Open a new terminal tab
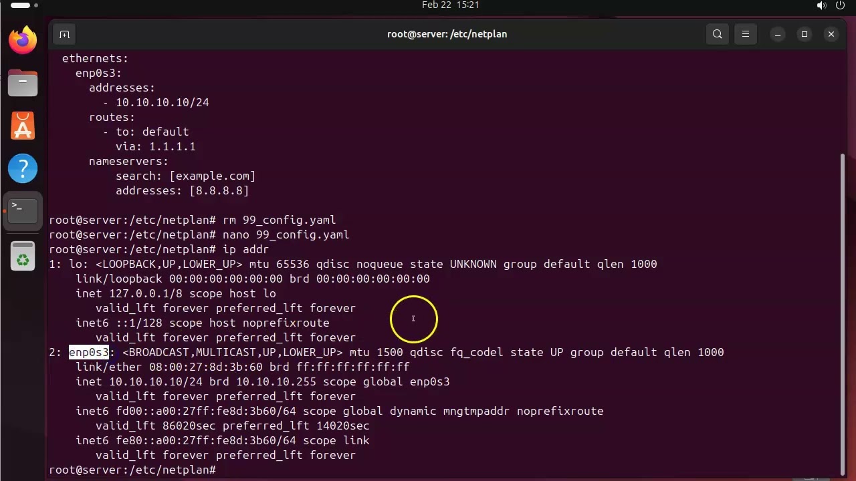 point(64,34)
